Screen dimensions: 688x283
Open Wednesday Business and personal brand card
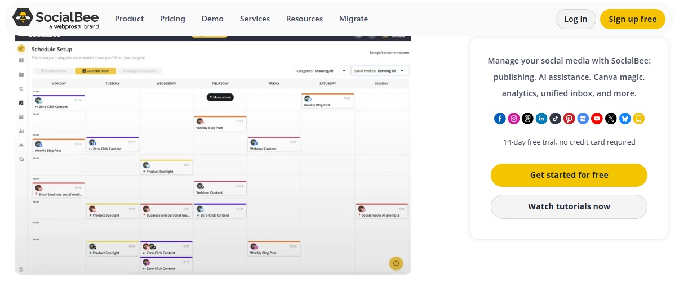click(x=166, y=211)
